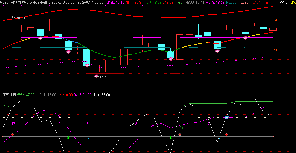Click the 天线: 37.00 value
This screenshot has width=296, height=153.
point(26,95)
